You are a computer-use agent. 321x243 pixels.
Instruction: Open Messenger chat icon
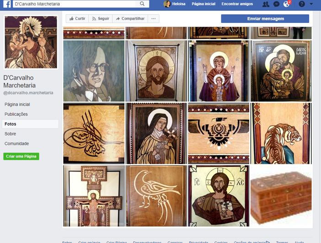(276, 4)
